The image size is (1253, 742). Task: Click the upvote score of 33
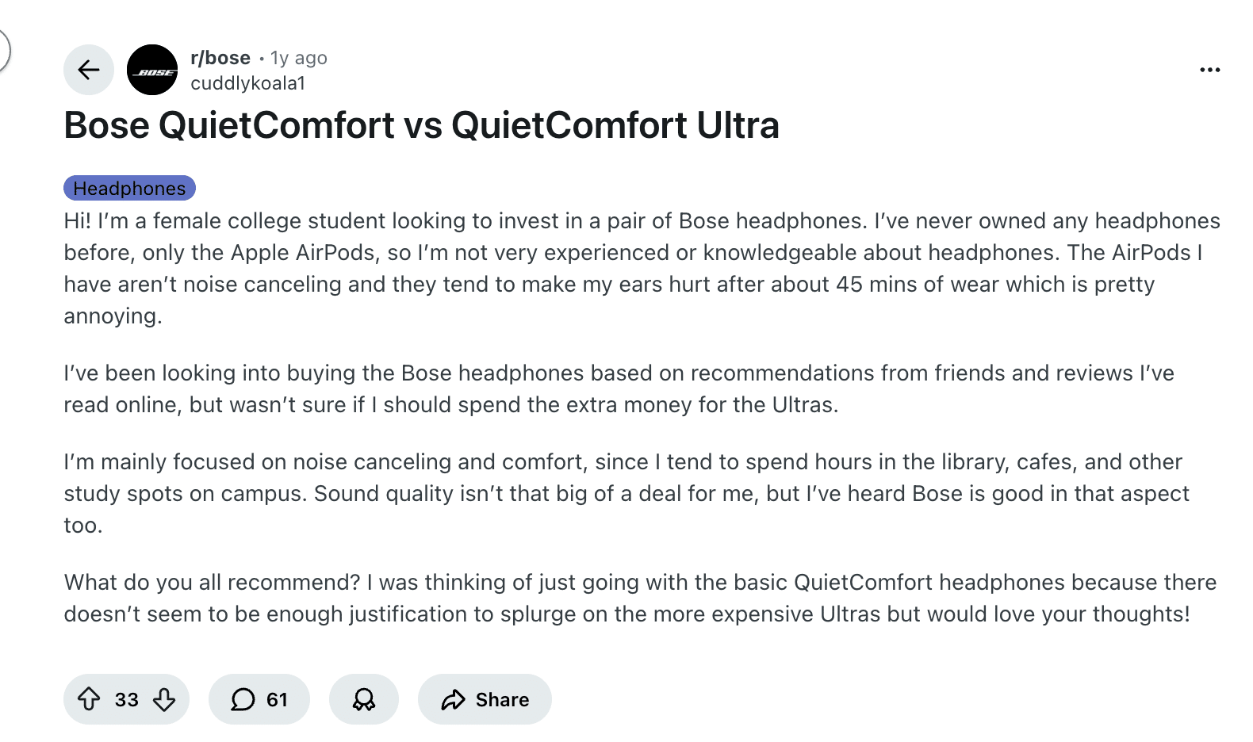[125, 699]
